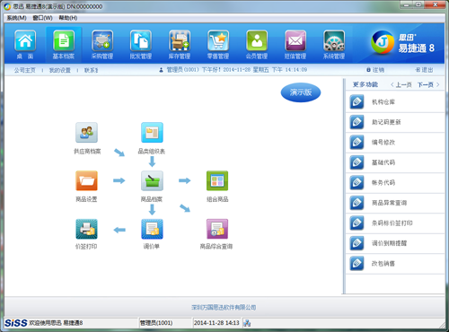This screenshot has height=332, width=449.
Task: Click 退出 to exit the program
Action: [x=424, y=70]
